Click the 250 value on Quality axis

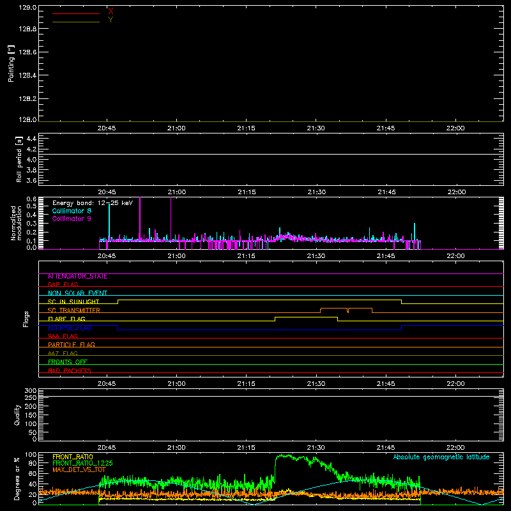tap(31, 397)
